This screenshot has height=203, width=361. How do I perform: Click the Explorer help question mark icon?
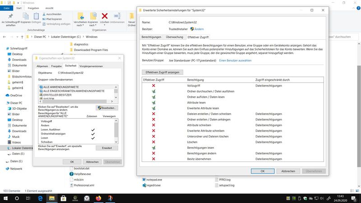coord(358,8)
